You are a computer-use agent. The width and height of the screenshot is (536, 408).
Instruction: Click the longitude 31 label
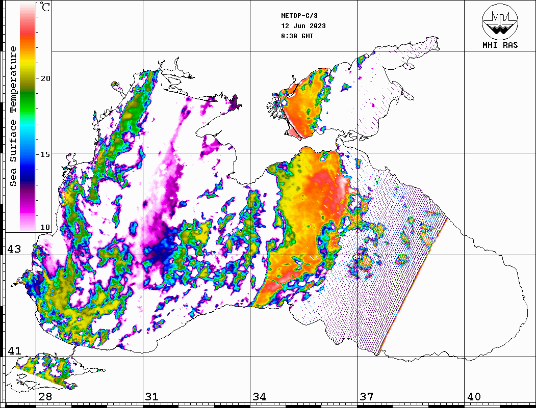point(151,397)
